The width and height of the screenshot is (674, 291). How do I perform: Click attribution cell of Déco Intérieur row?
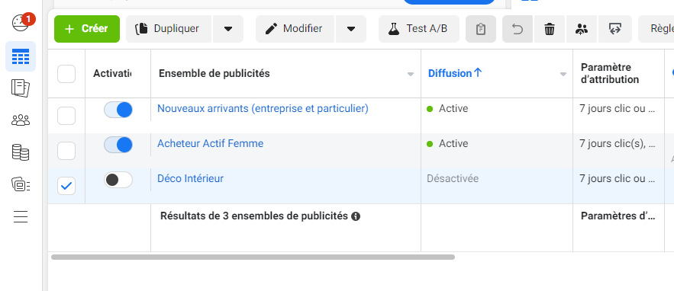pyautogui.click(x=618, y=178)
